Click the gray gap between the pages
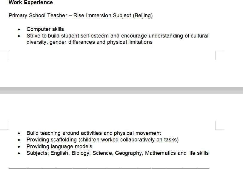The width and height of the screenshot is (243, 173). tap(121, 90)
